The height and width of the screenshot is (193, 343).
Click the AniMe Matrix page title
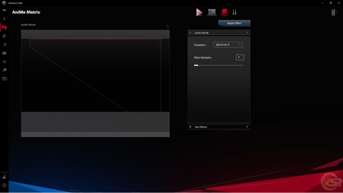26,12
